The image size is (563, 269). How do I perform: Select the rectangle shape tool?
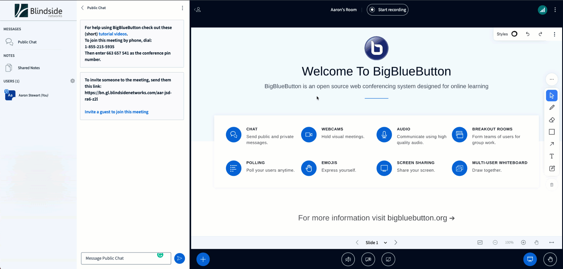pyautogui.click(x=552, y=132)
